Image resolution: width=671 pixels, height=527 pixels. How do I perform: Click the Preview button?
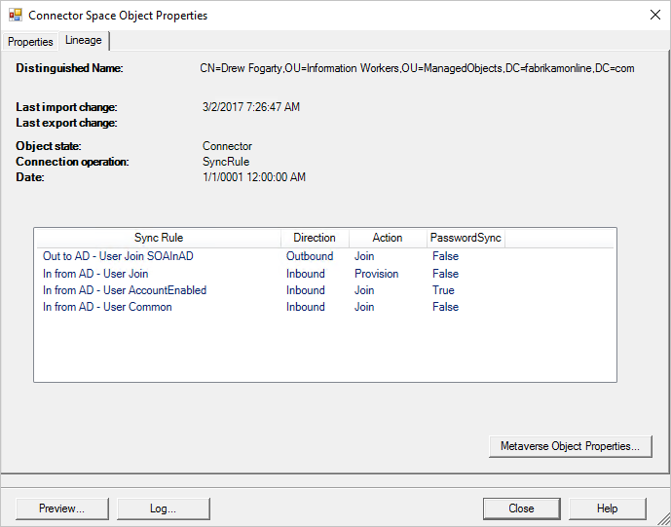(x=61, y=508)
